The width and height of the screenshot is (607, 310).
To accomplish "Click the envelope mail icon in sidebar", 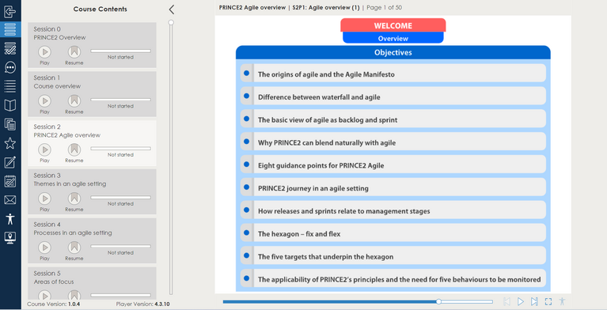I will pos(10,200).
